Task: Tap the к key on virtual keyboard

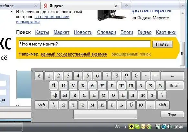Action: [x=83, y=86]
